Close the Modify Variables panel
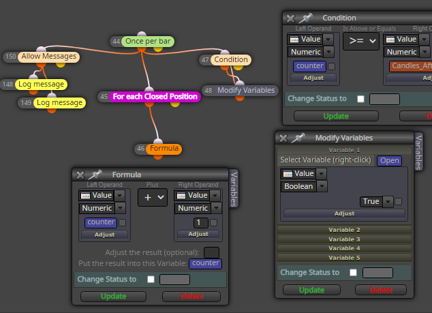Screen dimensions: 432x313 (x=283, y=138)
